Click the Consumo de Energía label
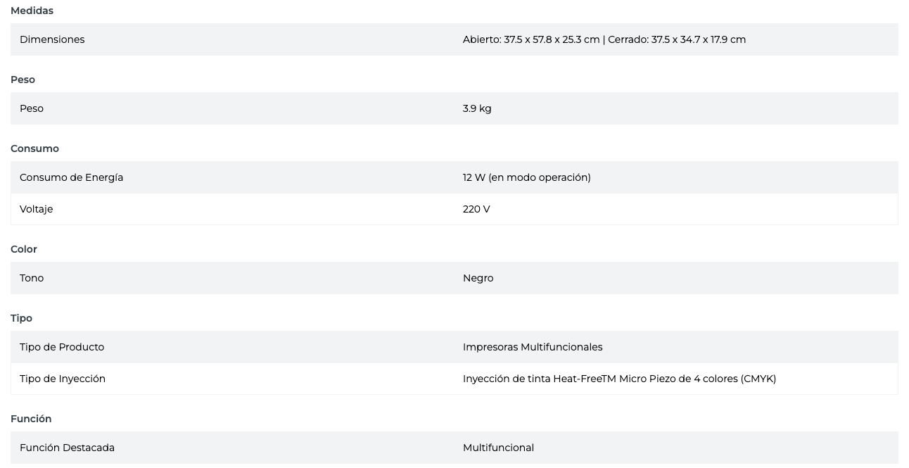This screenshot has width=909, height=468. [x=71, y=177]
